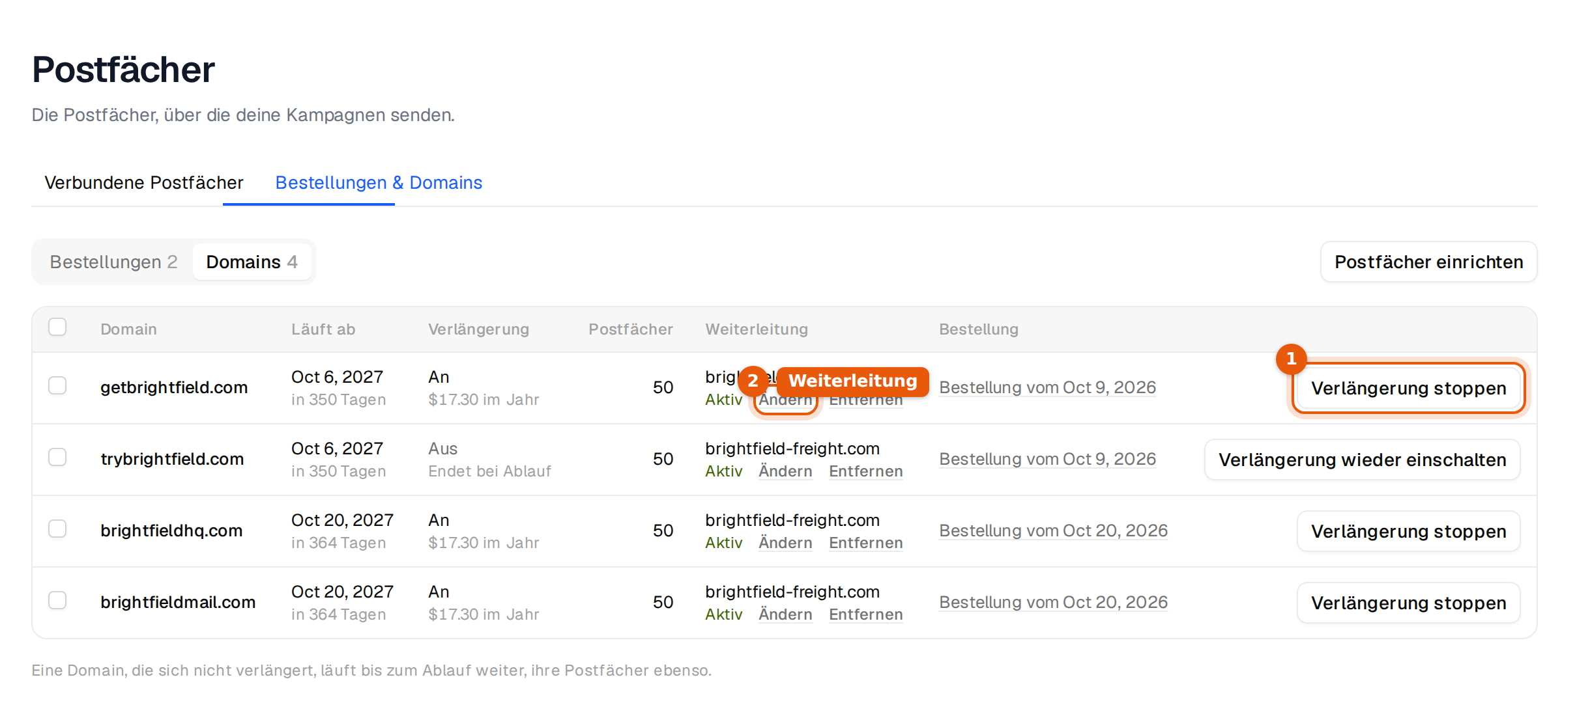Screen dimensions: 1590x703
Task: Select the Bestellungen 2 segment
Action: click(x=113, y=262)
